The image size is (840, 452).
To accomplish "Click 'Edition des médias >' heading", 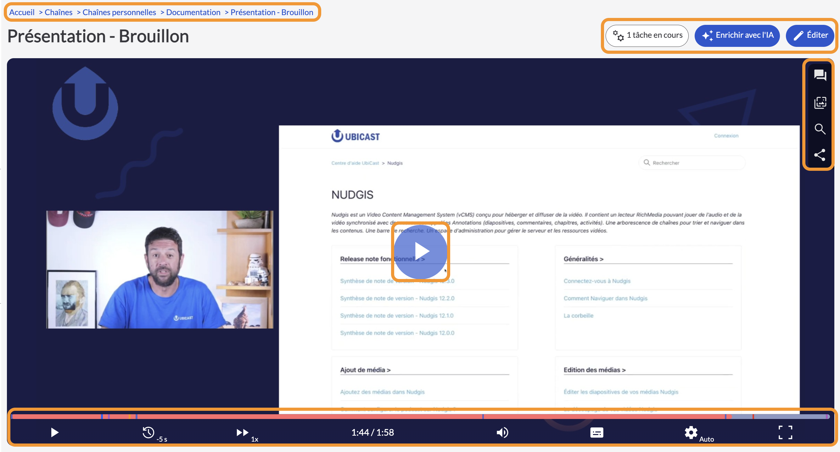I will click(595, 370).
